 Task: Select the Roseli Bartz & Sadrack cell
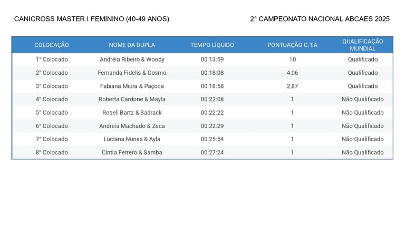point(132,113)
